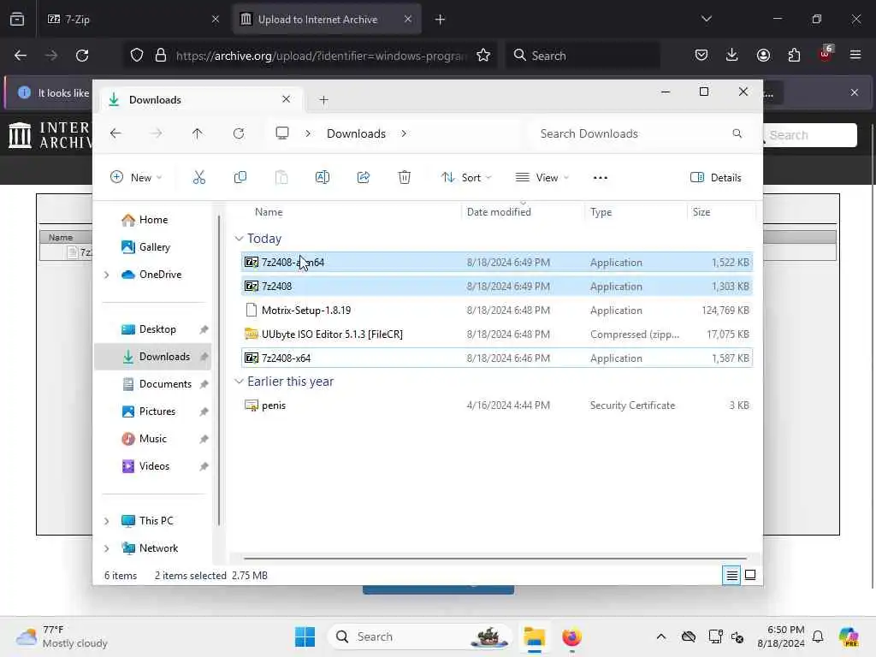Image resolution: width=876 pixels, height=657 pixels.
Task: Switch to large thumbnails view icon
Action: [x=750, y=575]
